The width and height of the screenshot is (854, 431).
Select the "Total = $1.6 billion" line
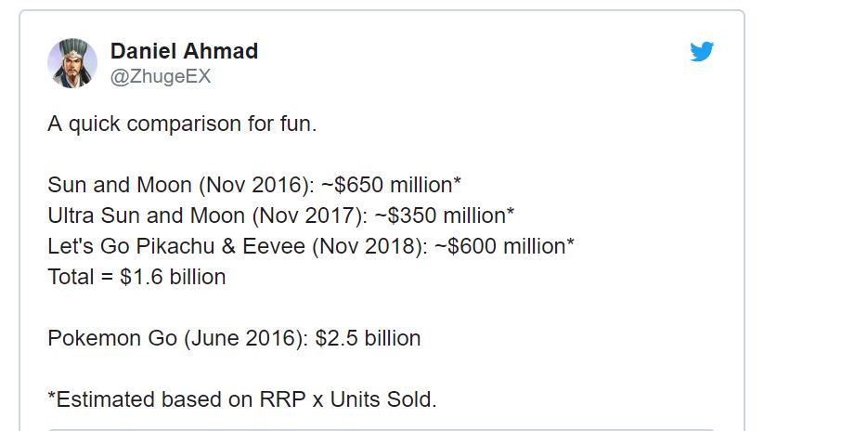(136, 277)
